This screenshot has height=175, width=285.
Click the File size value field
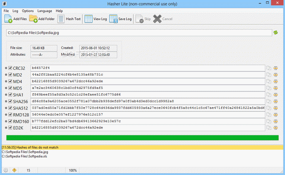pos(44,48)
